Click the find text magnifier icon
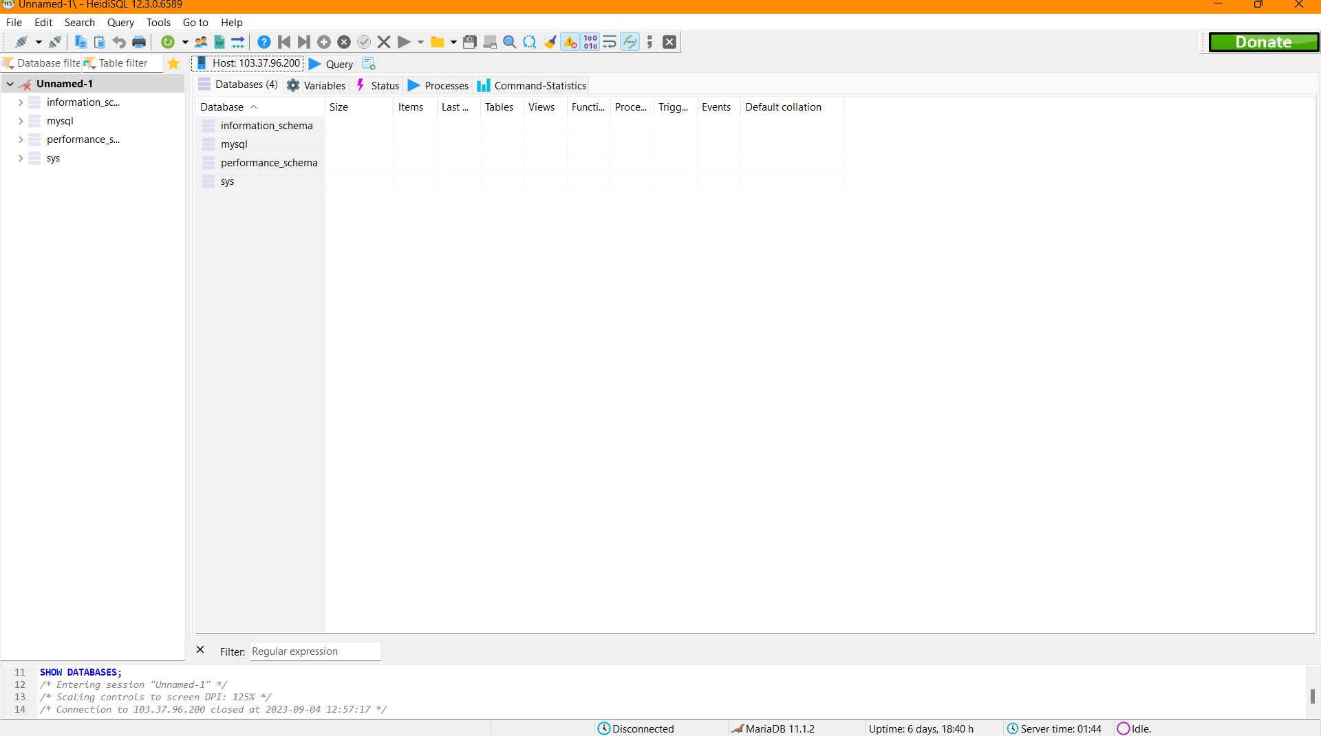Image resolution: width=1321 pixels, height=736 pixels. [510, 42]
